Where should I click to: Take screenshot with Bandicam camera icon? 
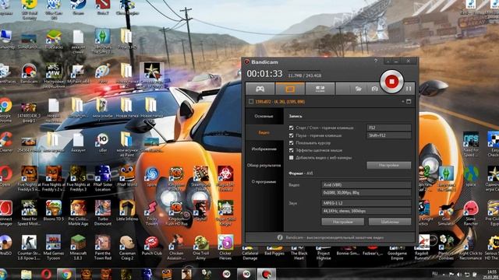tap(374, 89)
